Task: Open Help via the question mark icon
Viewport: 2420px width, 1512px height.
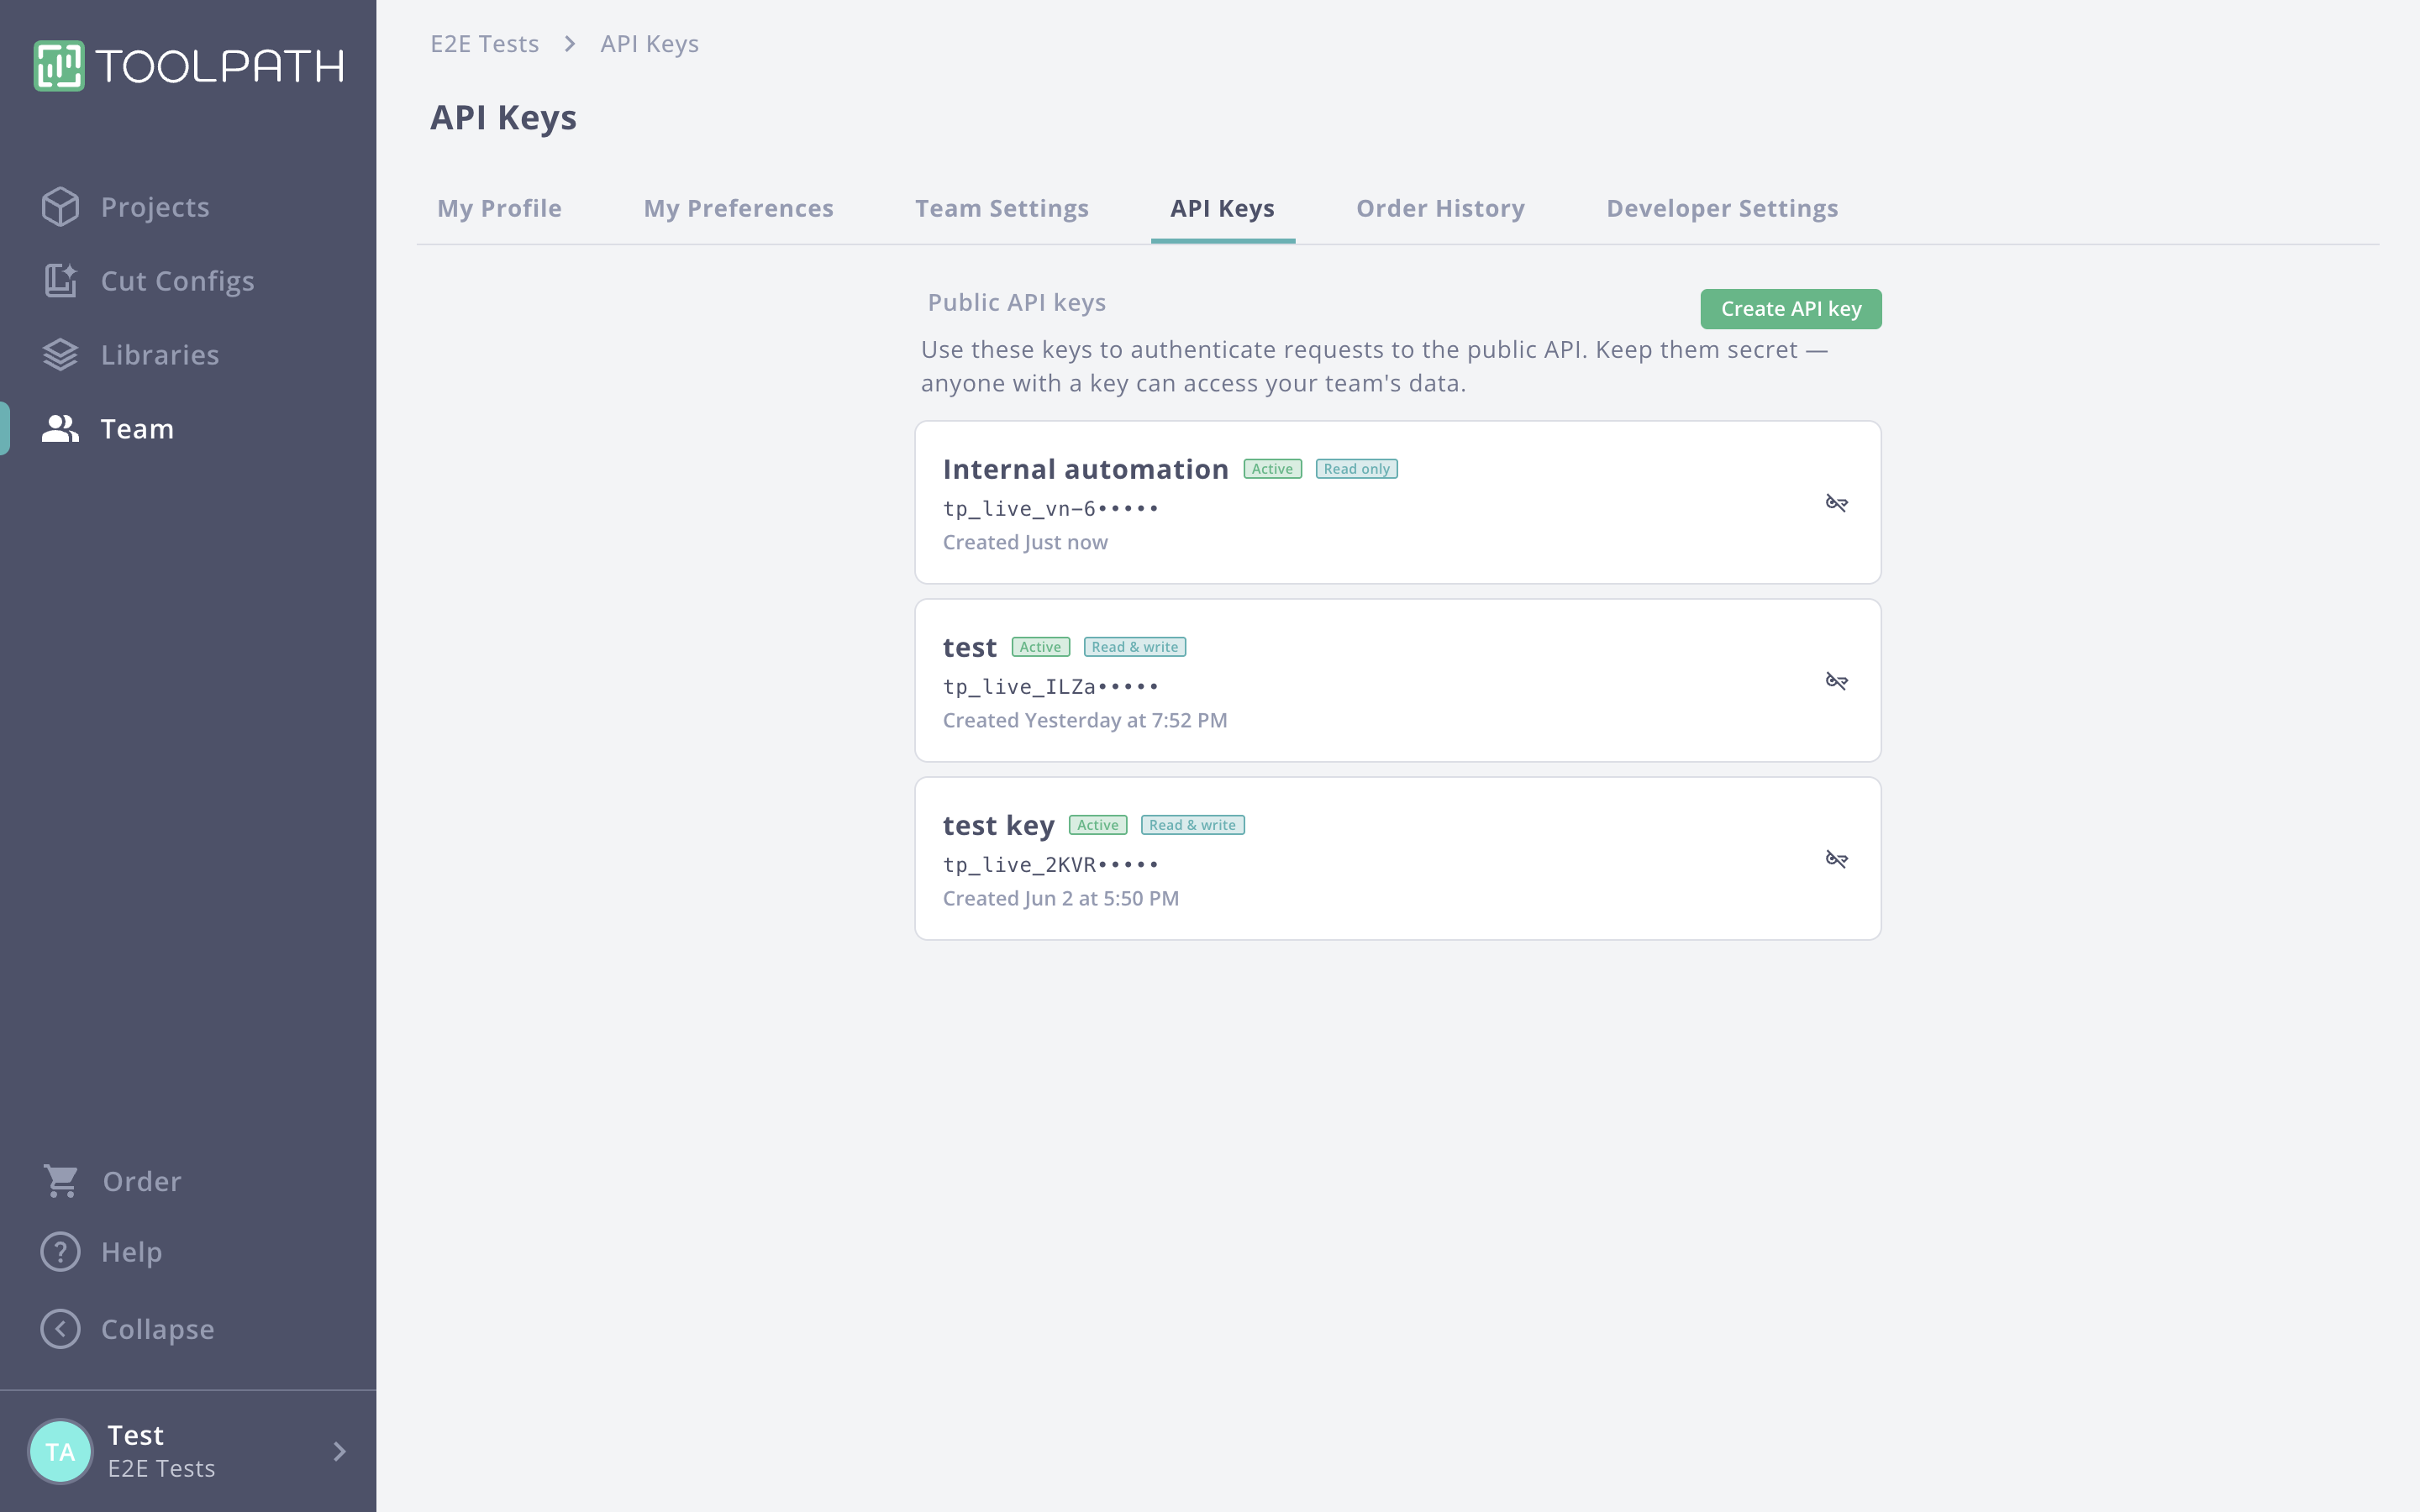Action: pos(60,1252)
